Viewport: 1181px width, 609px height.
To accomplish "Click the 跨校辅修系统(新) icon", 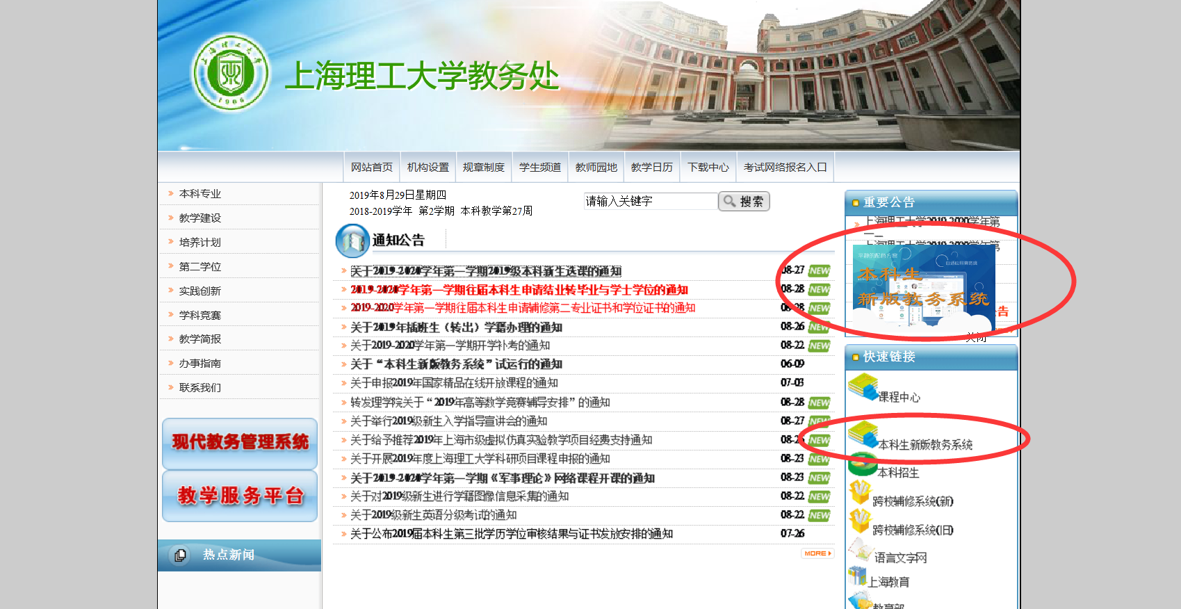I will [861, 493].
